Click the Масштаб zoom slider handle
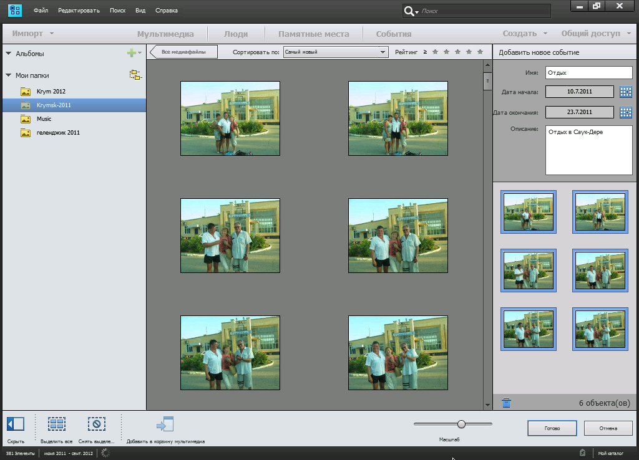The height and width of the screenshot is (460, 639). (461, 424)
